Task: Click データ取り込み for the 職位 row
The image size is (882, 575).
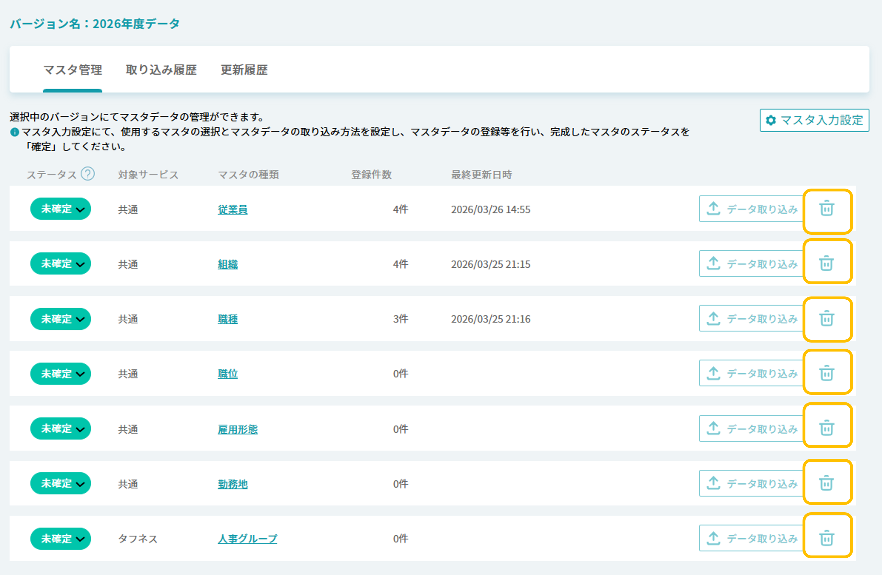Action: click(752, 373)
